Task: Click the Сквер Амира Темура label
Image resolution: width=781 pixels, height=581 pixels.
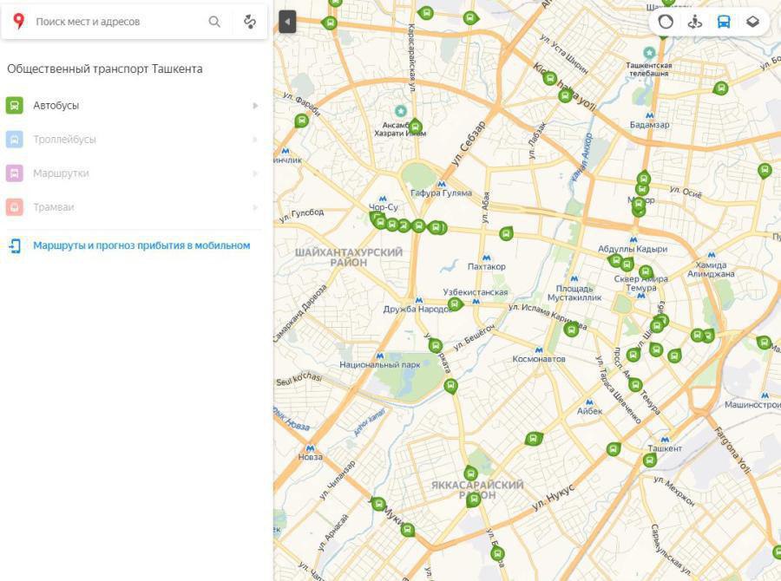Action: coord(640,284)
